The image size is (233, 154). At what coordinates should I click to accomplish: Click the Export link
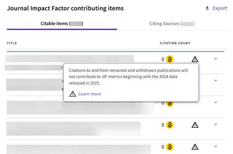point(220,8)
